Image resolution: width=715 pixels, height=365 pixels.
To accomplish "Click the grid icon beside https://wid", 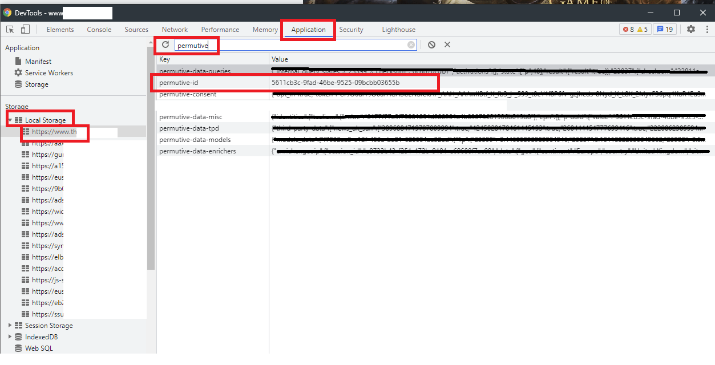I will tap(25, 212).
